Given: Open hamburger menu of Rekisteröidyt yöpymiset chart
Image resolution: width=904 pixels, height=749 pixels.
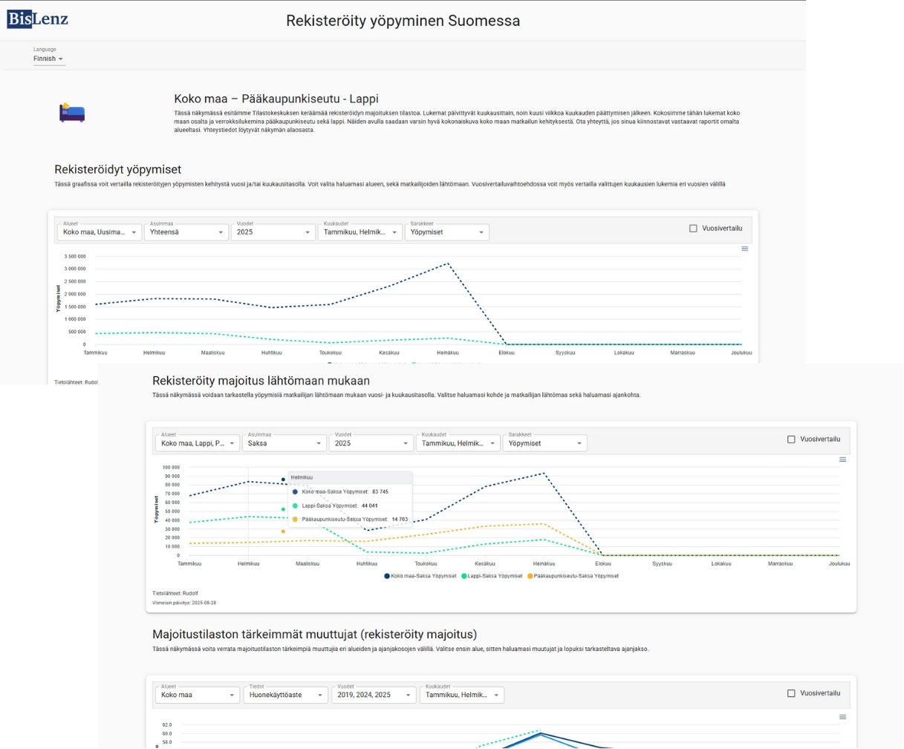Looking at the screenshot, I should tap(744, 249).
